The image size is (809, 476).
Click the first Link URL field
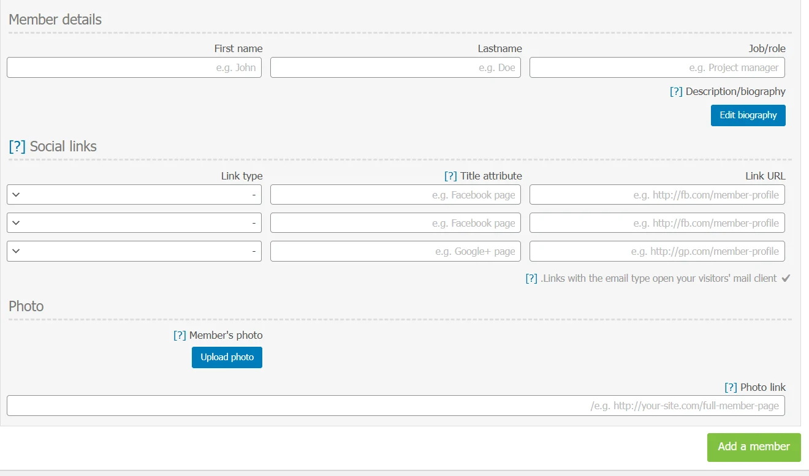click(656, 195)
